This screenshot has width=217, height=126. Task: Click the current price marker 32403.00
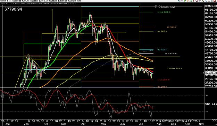click(211, 73)
